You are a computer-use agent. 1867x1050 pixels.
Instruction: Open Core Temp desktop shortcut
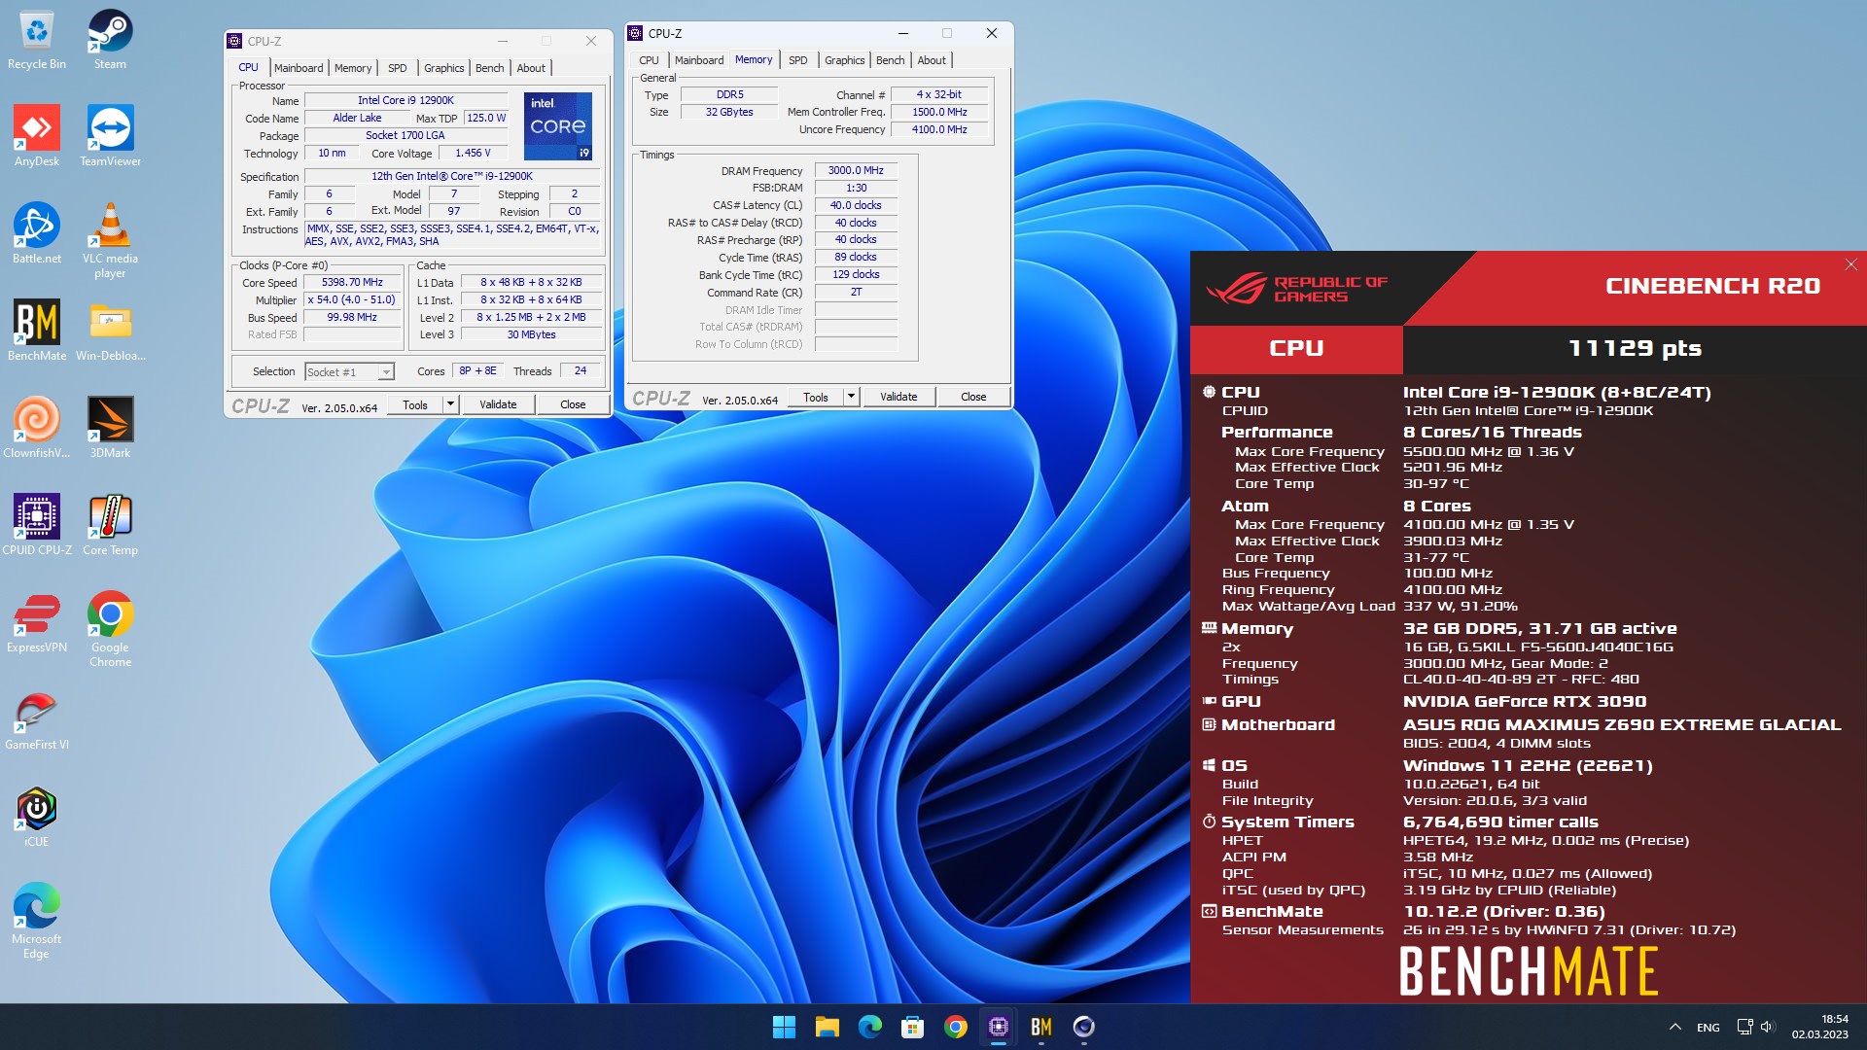tap(110, 526)
